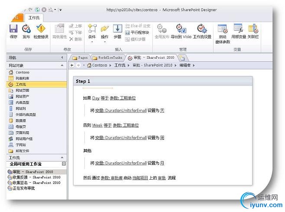Screen dimensions: 285x212
Task: Click the refresh icon in quick access toolbar
Action: tap(37, 9)
